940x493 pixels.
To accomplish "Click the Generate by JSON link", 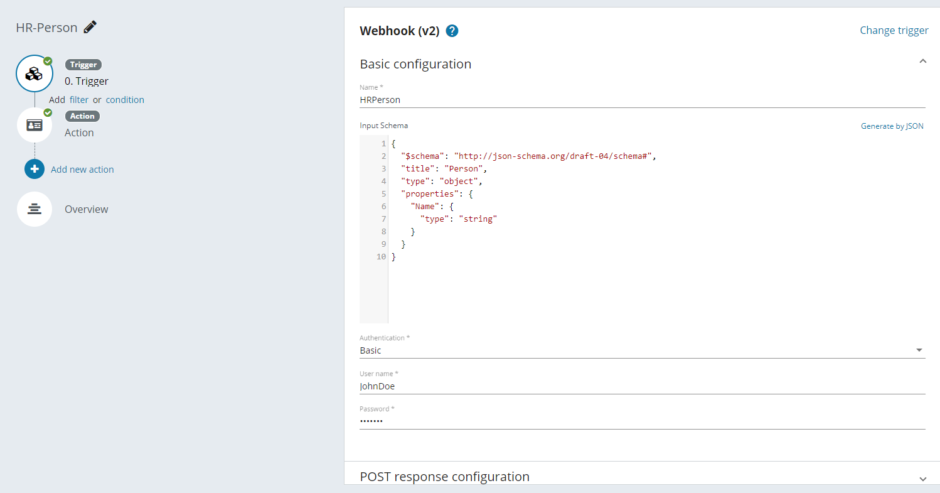I will point(892,126).
